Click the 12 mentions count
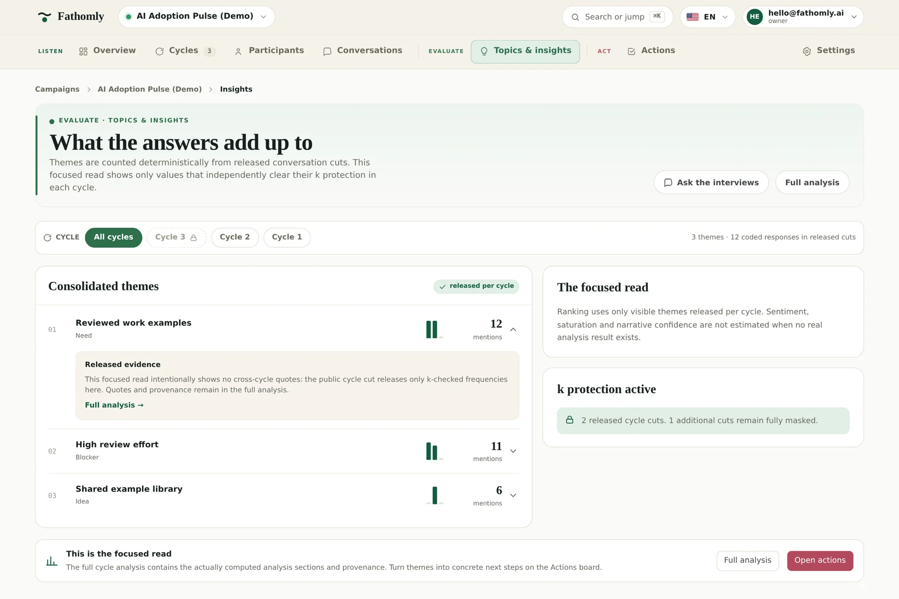Image resolution: width=899 pixels, height=599 pixels. pos(488,329)
